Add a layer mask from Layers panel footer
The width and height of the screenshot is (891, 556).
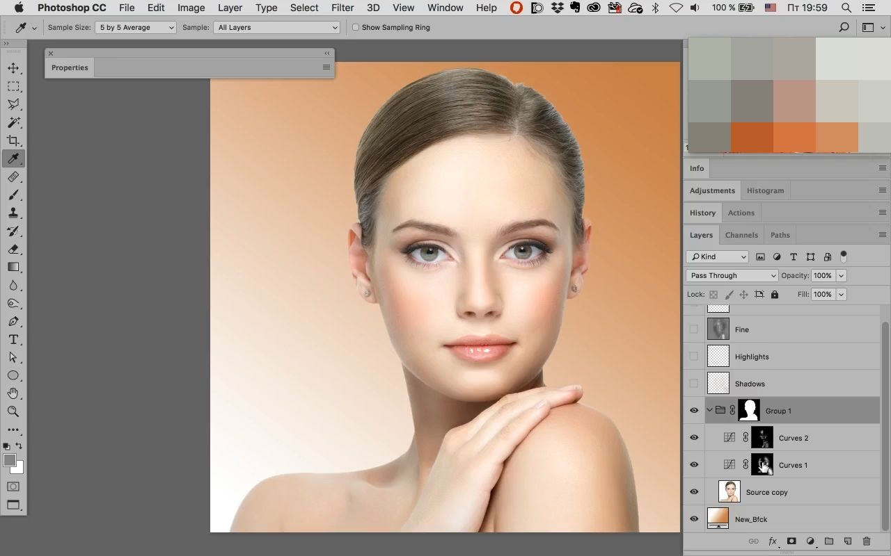(791, 541)
